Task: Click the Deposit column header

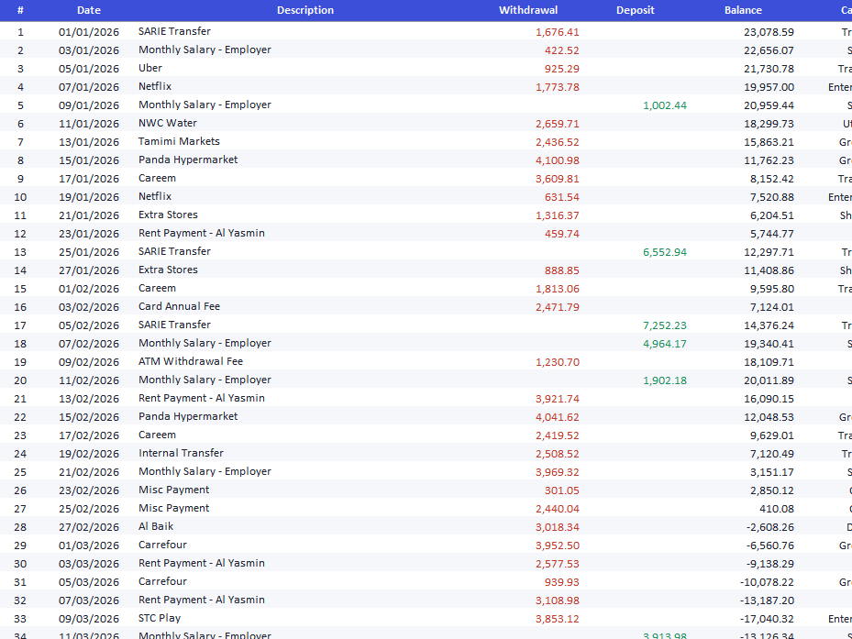Action: [x=636, y=10]
